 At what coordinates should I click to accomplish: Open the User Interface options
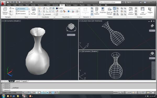point(143,11)
